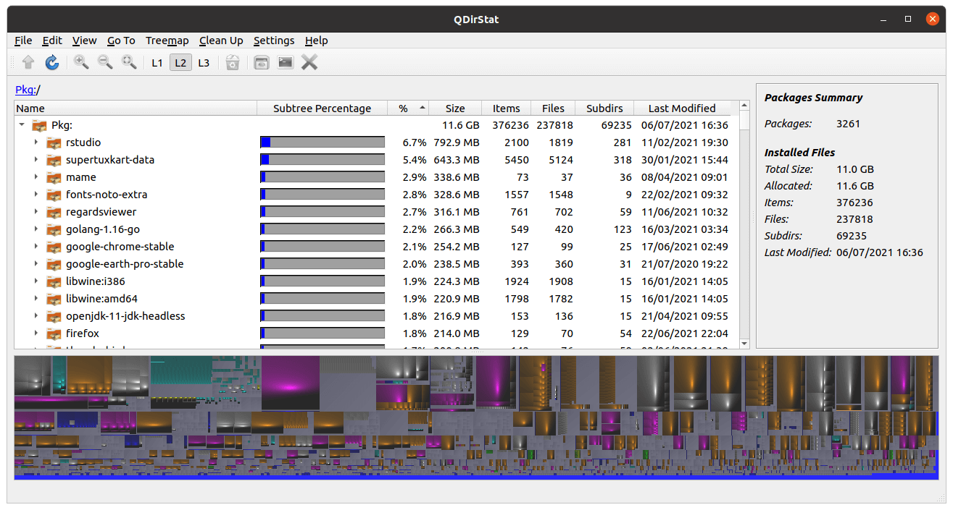This screenshot has width=953, height=510.
Task: Expand the golang-1.16-go tree node
Action: [36, 229]
